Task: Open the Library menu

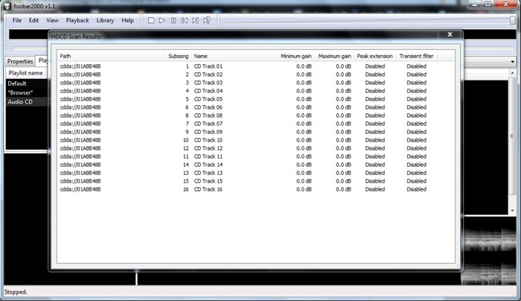Action: [105, 20]
